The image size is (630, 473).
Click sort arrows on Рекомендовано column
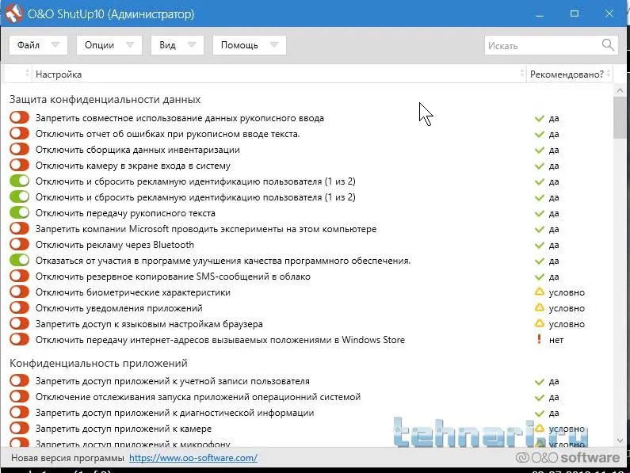(609, 74)
